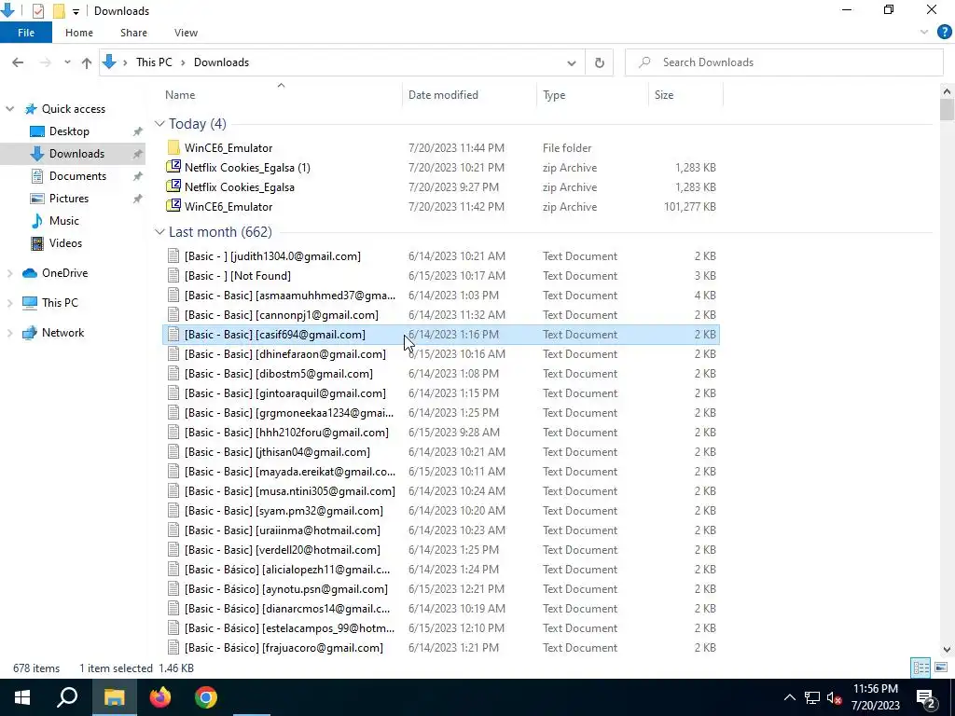Select Netflix Cookies_Egalsa (1) zip icon
The image size is (955, 716).
click(x=173, y=168)
